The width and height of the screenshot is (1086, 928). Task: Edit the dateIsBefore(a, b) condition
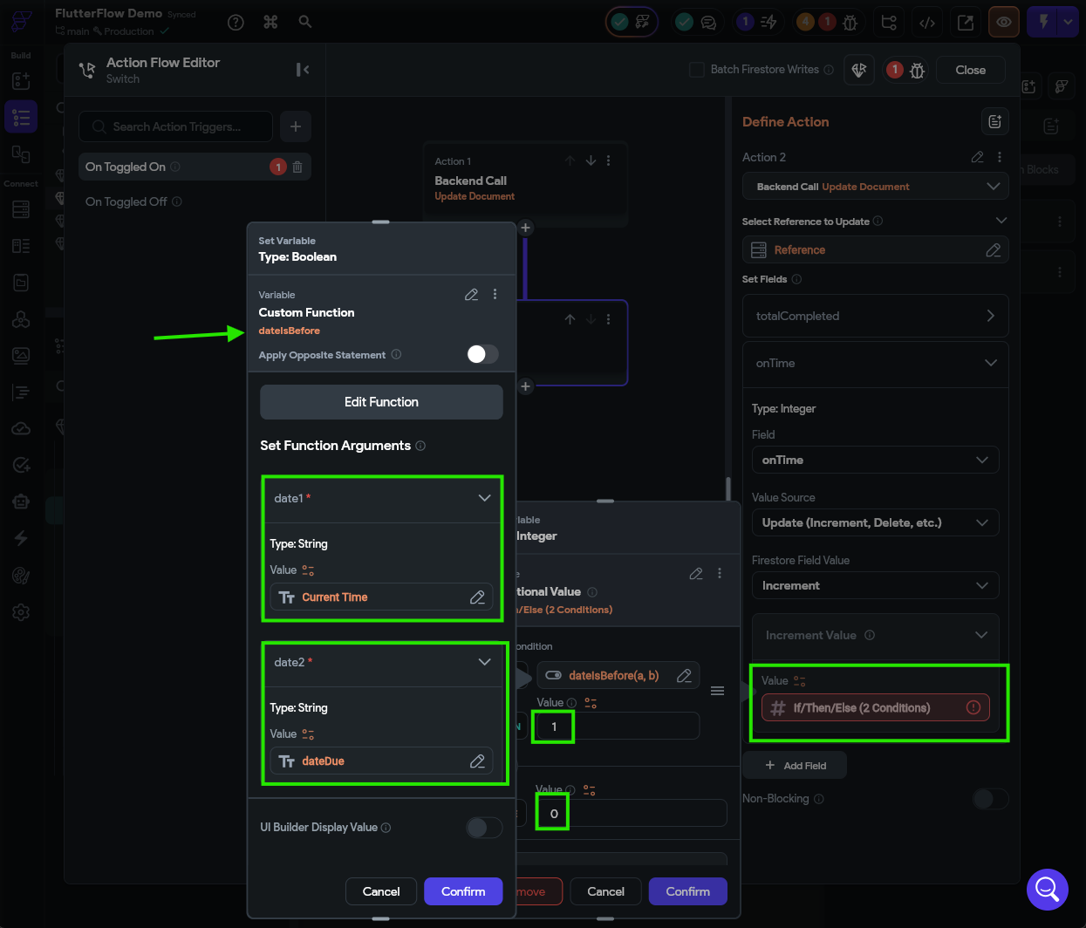pyautogui.click(x=685, y=676)
